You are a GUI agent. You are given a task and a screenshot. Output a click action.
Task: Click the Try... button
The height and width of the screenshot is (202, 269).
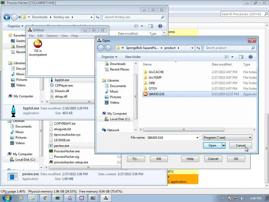coord(136,159)
